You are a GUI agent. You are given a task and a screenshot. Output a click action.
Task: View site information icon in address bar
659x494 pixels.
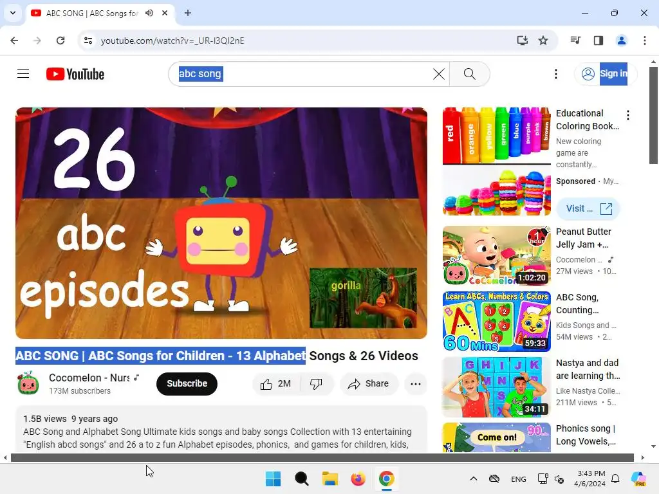(x=88, y=41)
